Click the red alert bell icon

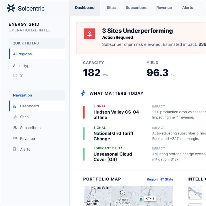click(x=89, y=34)
